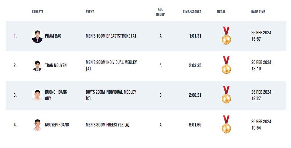
Task: Click the time 2:08.21 result
Action: coord(195,95)
